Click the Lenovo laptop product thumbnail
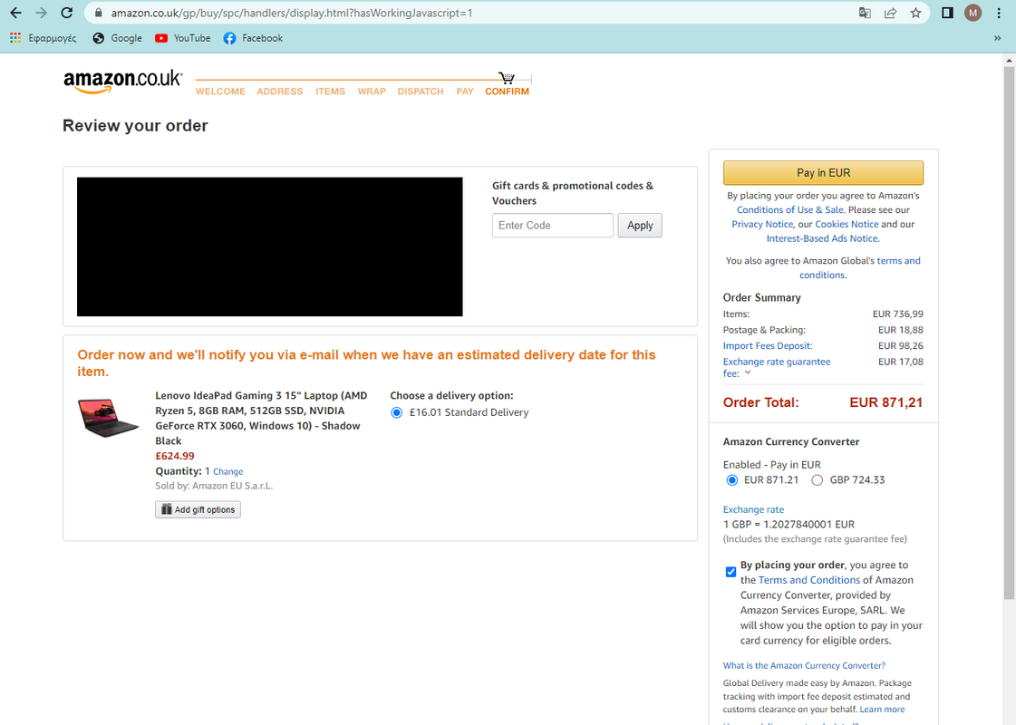 (108, 418)
